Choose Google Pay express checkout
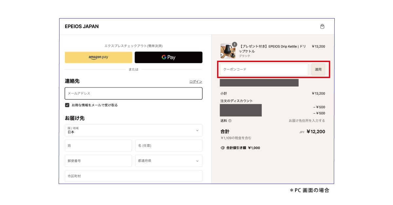 coord(168,57)
